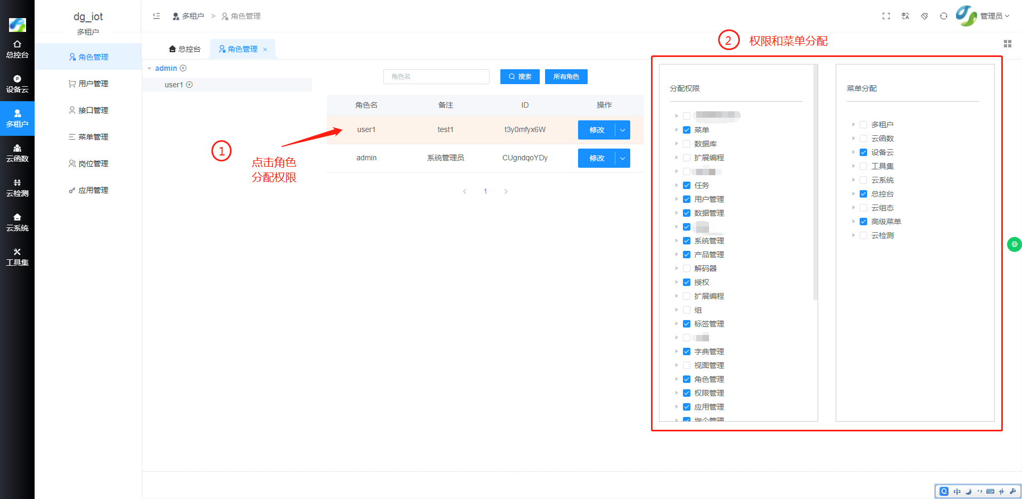
Task: Click the 角色名 search input
Action: coord(436,77)
